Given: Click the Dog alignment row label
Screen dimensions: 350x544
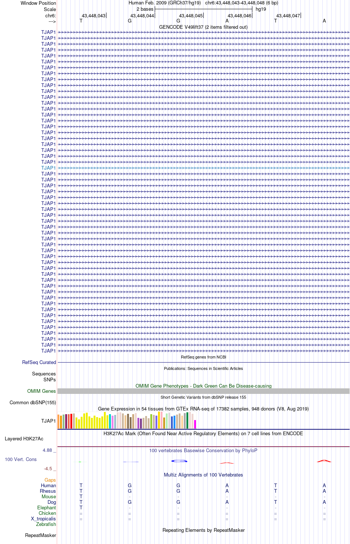Looking at the screenshot, I should point(52,502).
